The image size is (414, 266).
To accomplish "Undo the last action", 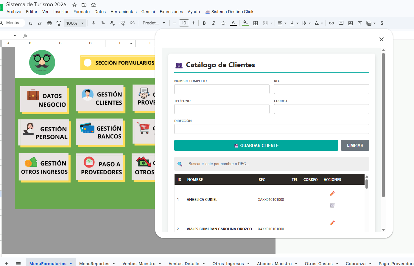I will click(30, 23).
